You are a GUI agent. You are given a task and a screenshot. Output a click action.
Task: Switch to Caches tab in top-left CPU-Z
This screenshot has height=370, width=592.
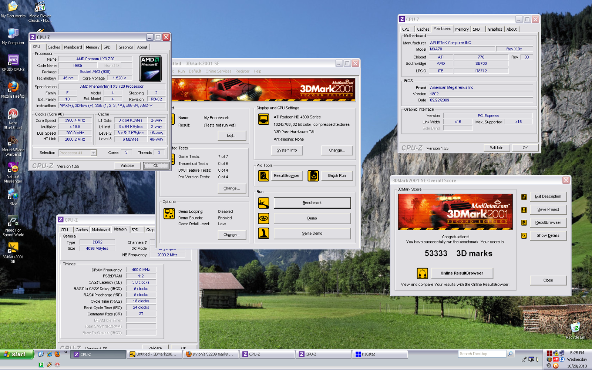(x=54, y=47)
